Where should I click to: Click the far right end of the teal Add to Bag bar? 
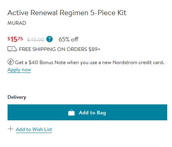pos(164,112)
